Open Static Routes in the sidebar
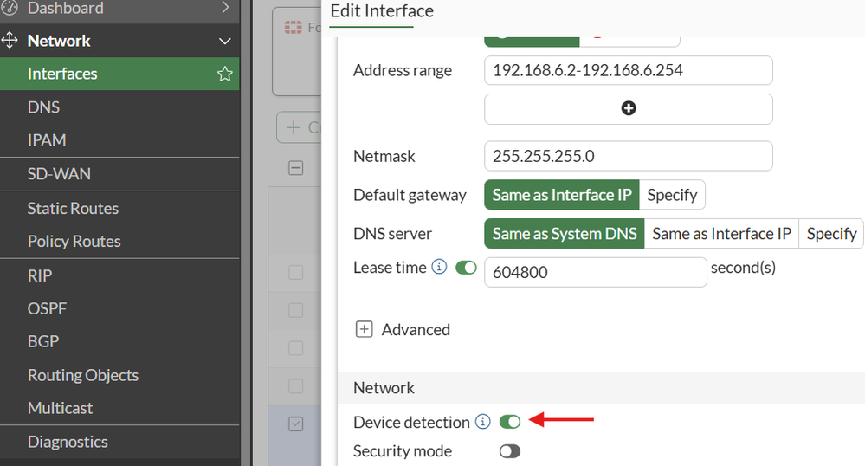 [x=73, y=209]
